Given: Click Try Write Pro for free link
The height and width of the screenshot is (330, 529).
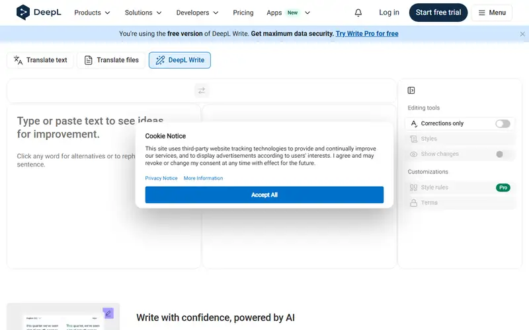Looking at the screenshot, I should point(367,34).
